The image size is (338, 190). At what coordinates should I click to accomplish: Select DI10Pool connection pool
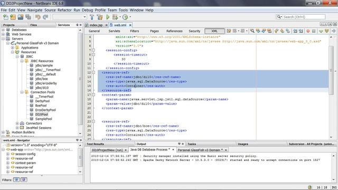click(42, 115)
